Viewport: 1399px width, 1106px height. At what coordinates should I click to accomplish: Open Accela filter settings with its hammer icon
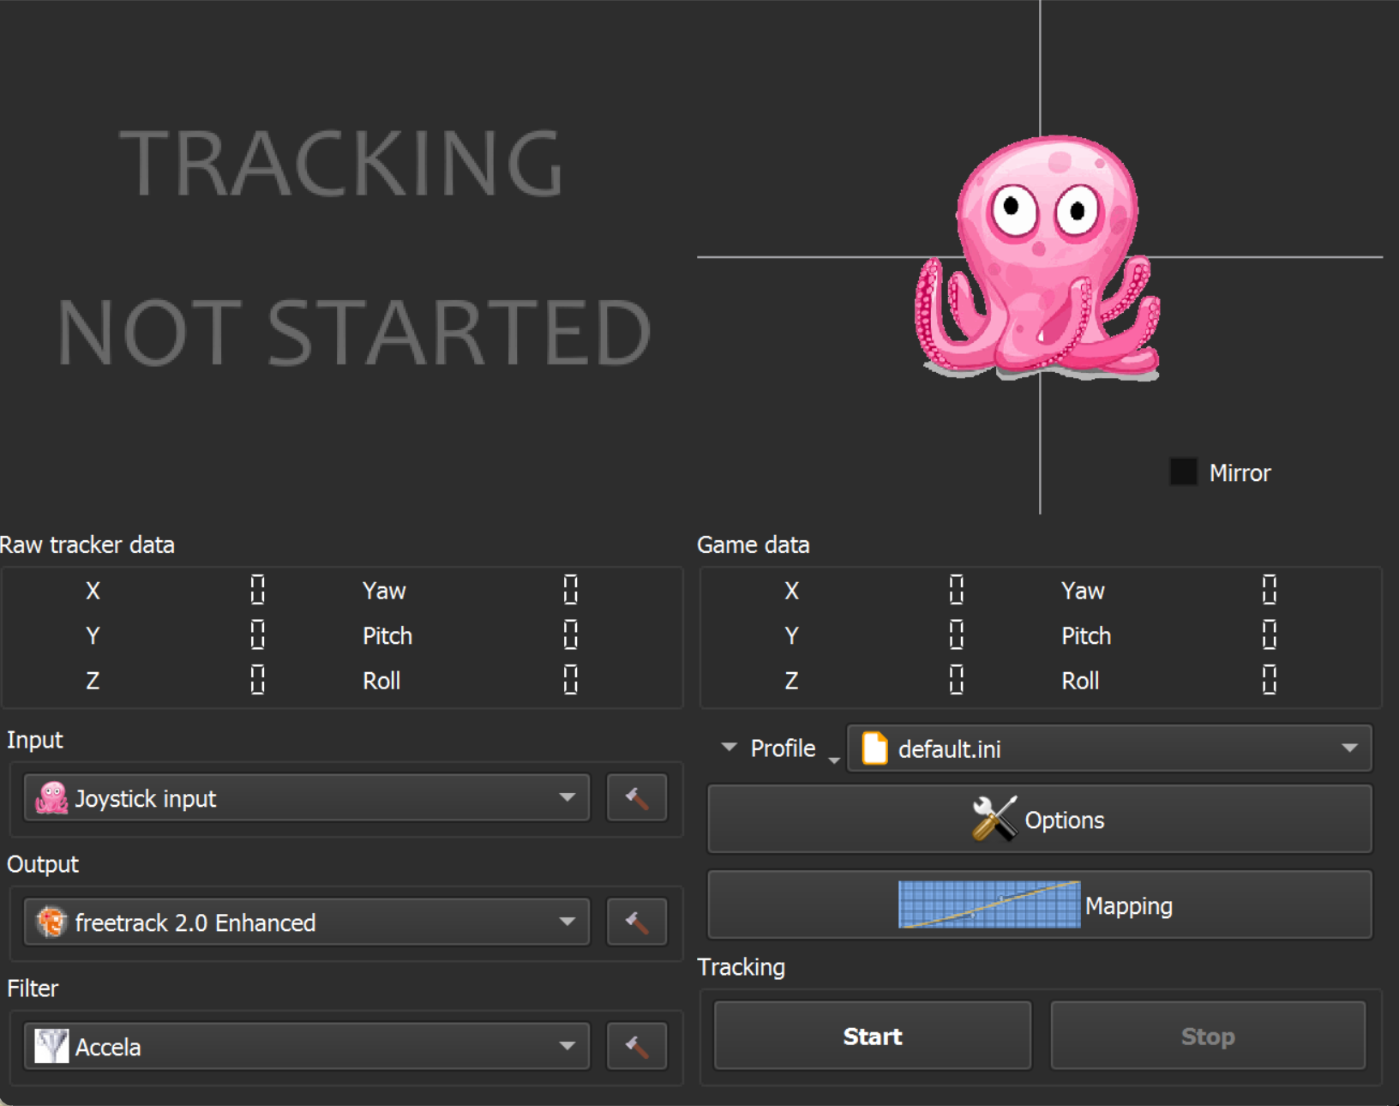pyautogui.click(x=636, y=1046)
